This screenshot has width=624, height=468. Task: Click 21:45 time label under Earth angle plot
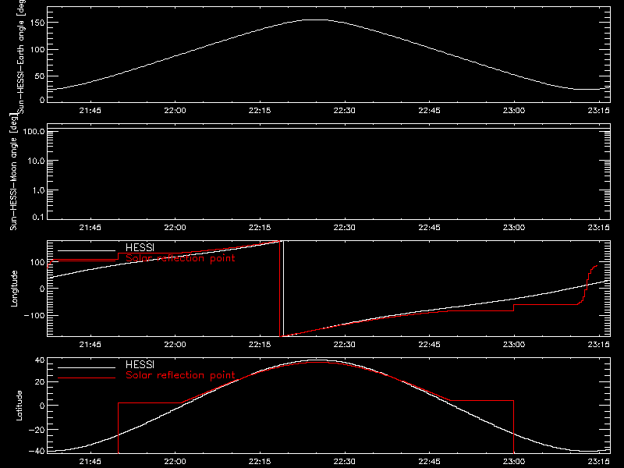click(x=90, y=111)
